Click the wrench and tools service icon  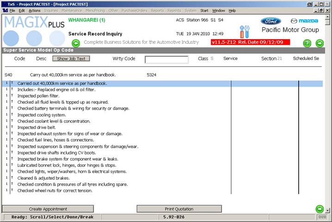(x=244, y=32)
